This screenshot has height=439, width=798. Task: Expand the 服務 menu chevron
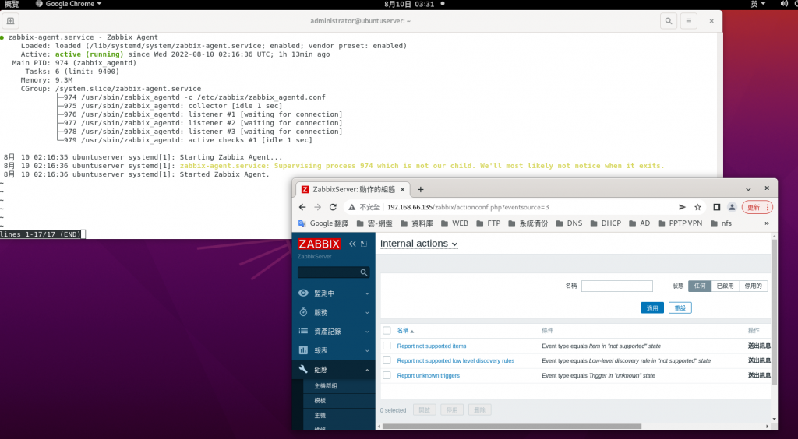[x=367, y=312]
